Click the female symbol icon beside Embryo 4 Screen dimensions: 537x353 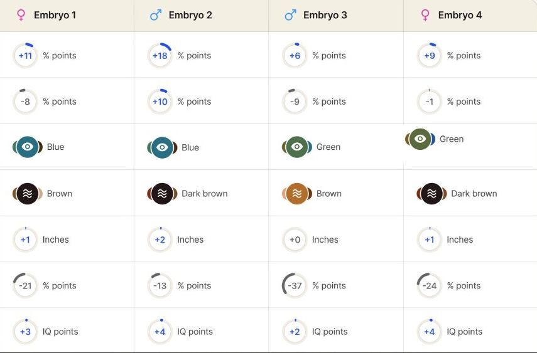[x=425, y=15]
